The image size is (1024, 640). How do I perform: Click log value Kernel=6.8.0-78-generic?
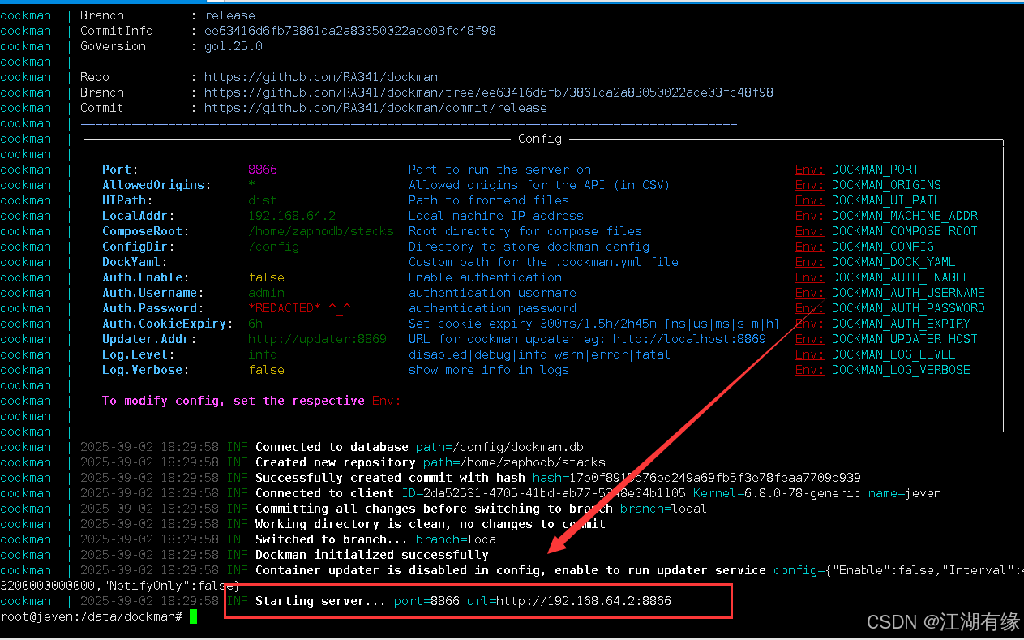(778, 493)
